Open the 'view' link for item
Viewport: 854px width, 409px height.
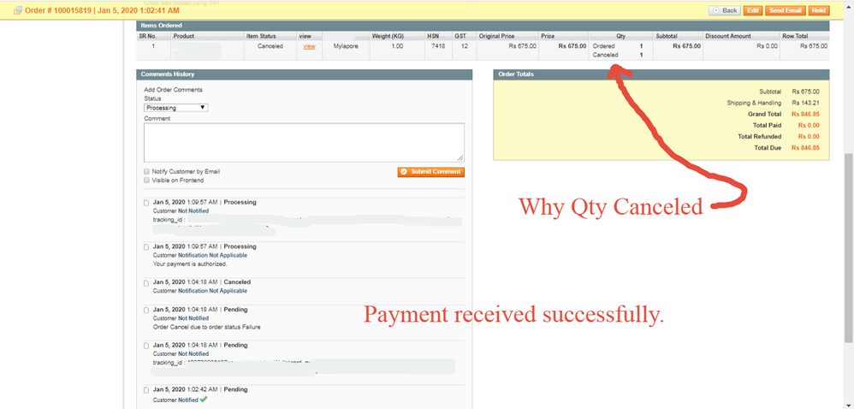(308, 46)
